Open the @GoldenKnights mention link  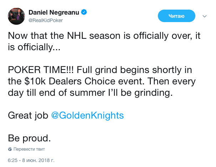pyautogui.click(x=88, y=115)
